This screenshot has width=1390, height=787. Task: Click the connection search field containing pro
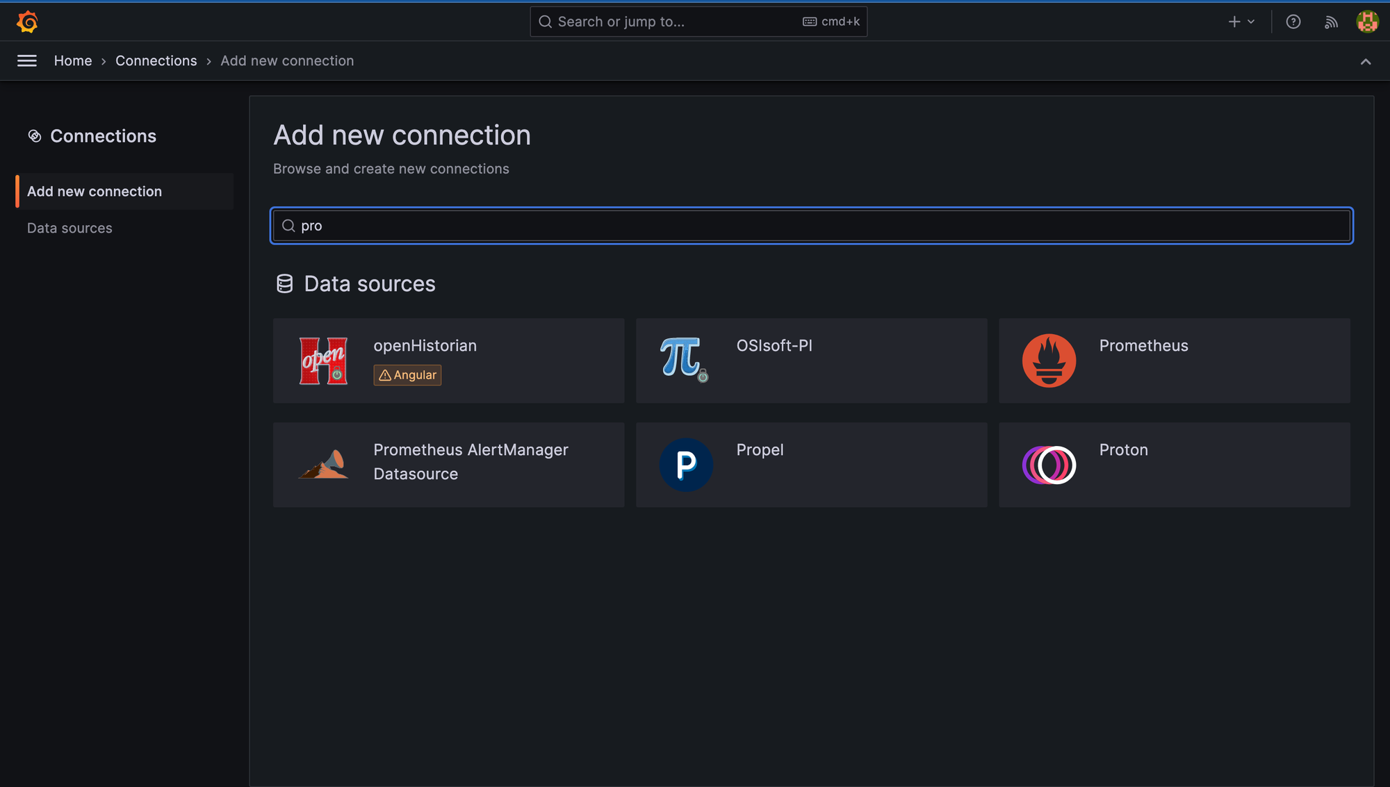(811, 226)
